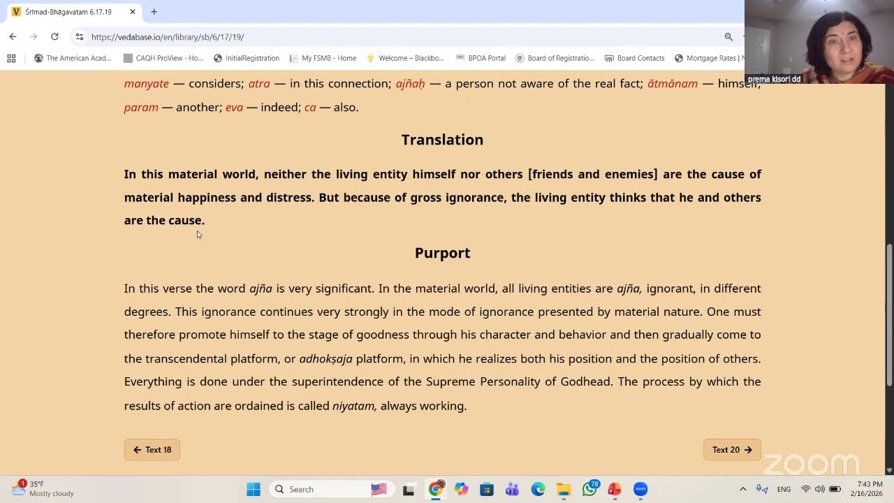Open the My FSMB - Home bookmark

point(323,58)
